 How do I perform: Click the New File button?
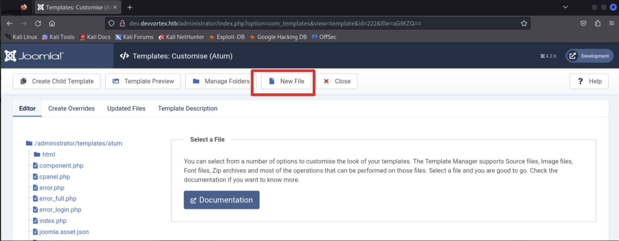click(286, 81)
